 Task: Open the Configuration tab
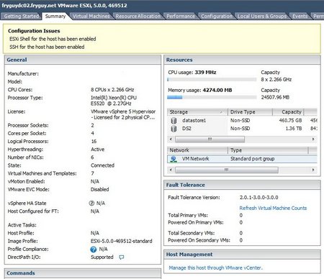coord(217,16)
